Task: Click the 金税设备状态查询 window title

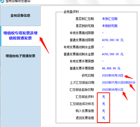Action: click(18, 1)
